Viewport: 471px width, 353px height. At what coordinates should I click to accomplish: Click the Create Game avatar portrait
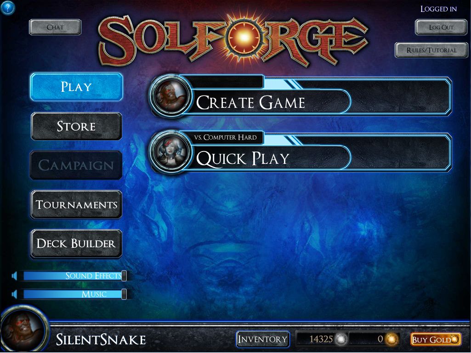[x=170, y=95]
